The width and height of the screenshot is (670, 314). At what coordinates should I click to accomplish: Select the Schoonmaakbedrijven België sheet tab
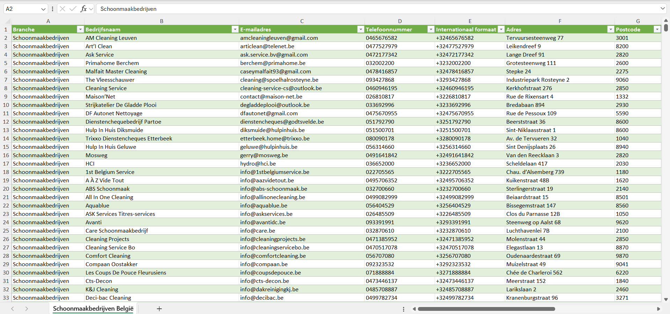pyautogui.click(x=93, y=309)
